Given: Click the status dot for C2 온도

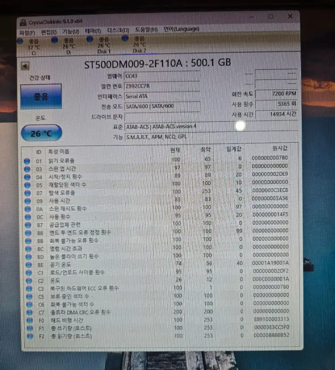Looking at the screenshot, I should click(x=29, y=281).
